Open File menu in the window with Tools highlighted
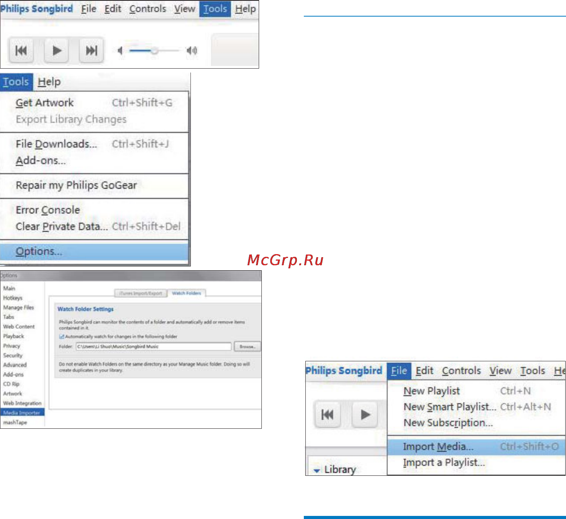The height and width of the screenshot is (519, 566). (89, 8)
